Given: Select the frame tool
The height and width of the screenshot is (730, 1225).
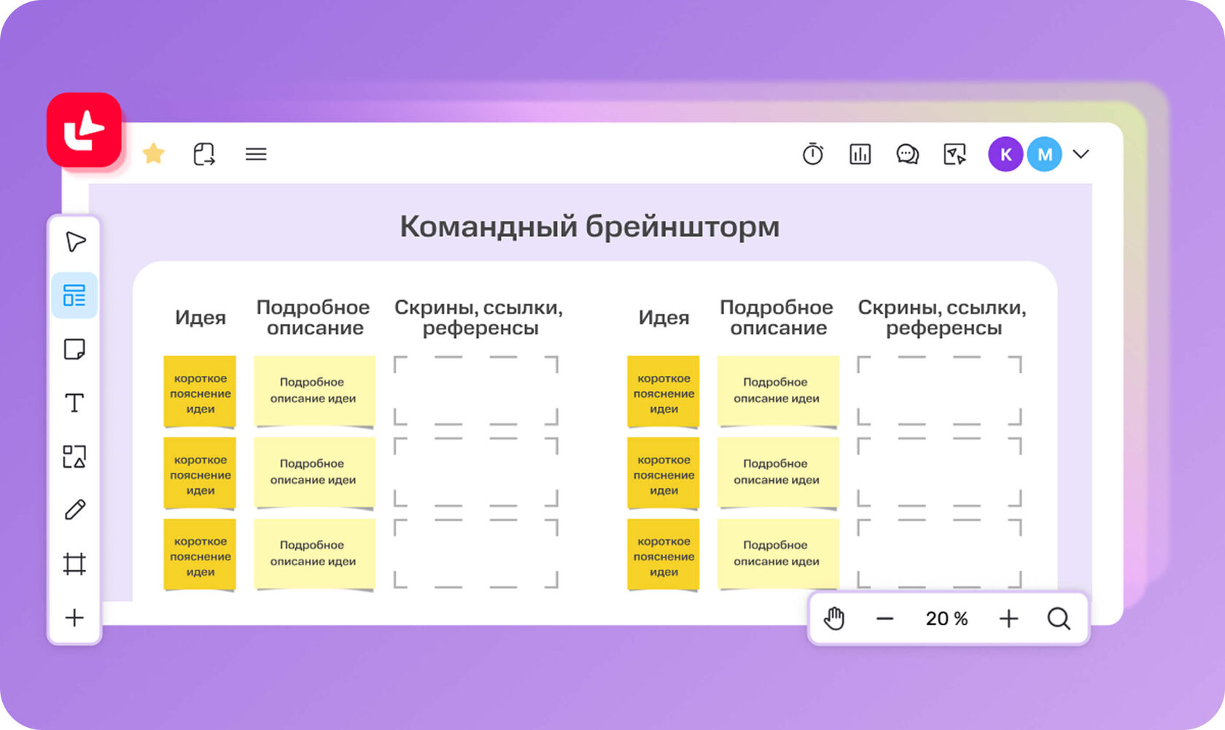Looking at the screenshot, I should pyautogui.click(x=75, y=563).
